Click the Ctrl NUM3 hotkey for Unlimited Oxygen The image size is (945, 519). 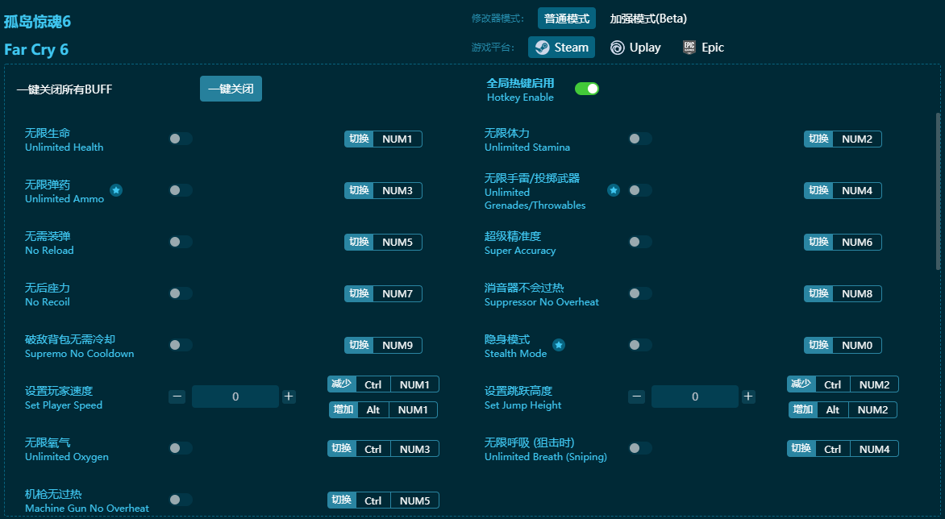(x=383, y=449)
